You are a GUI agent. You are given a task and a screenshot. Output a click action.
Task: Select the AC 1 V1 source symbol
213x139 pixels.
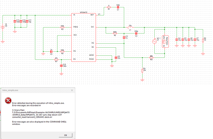pyautogui.click(x=155, y=40)
